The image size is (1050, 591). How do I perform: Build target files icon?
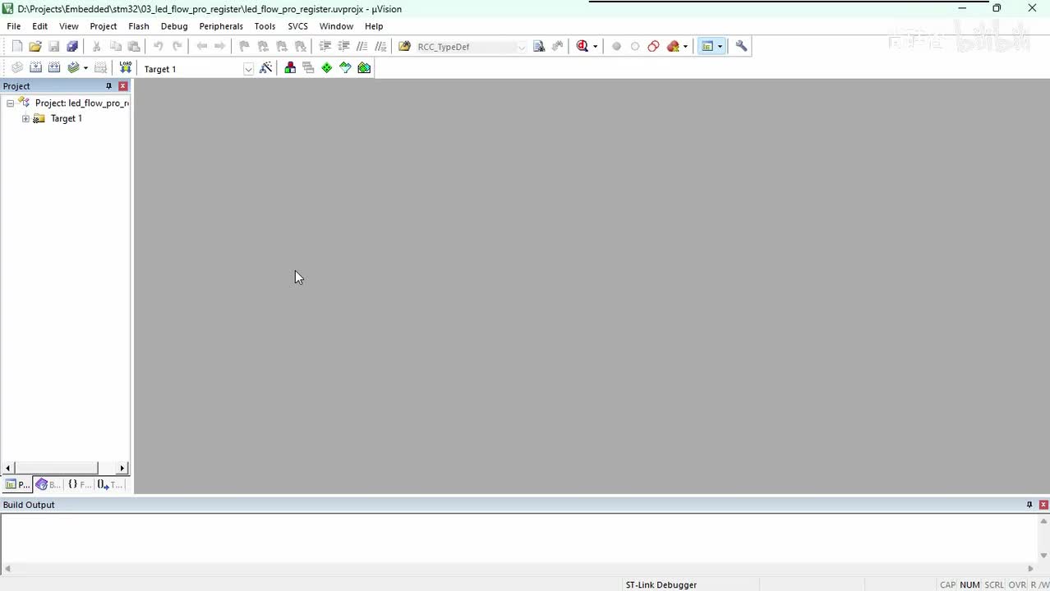[x=35, y=68]
